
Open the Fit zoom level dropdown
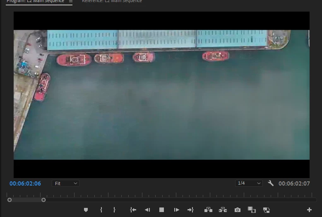[x=65, y=183]
